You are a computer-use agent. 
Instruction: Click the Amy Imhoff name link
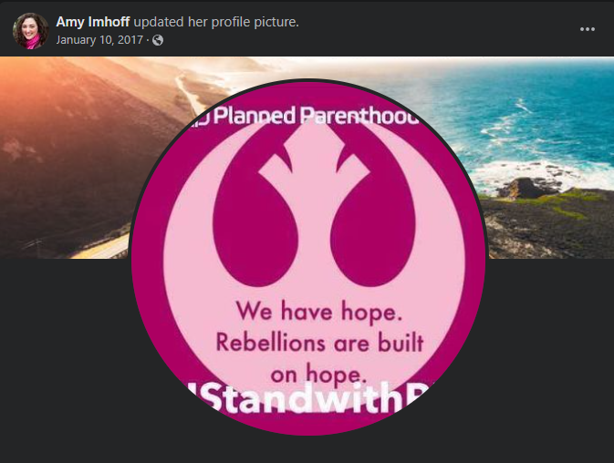[92, 22]
